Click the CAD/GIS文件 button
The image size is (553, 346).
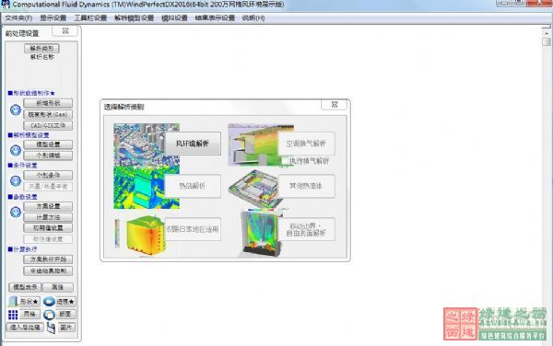point(48,125)
